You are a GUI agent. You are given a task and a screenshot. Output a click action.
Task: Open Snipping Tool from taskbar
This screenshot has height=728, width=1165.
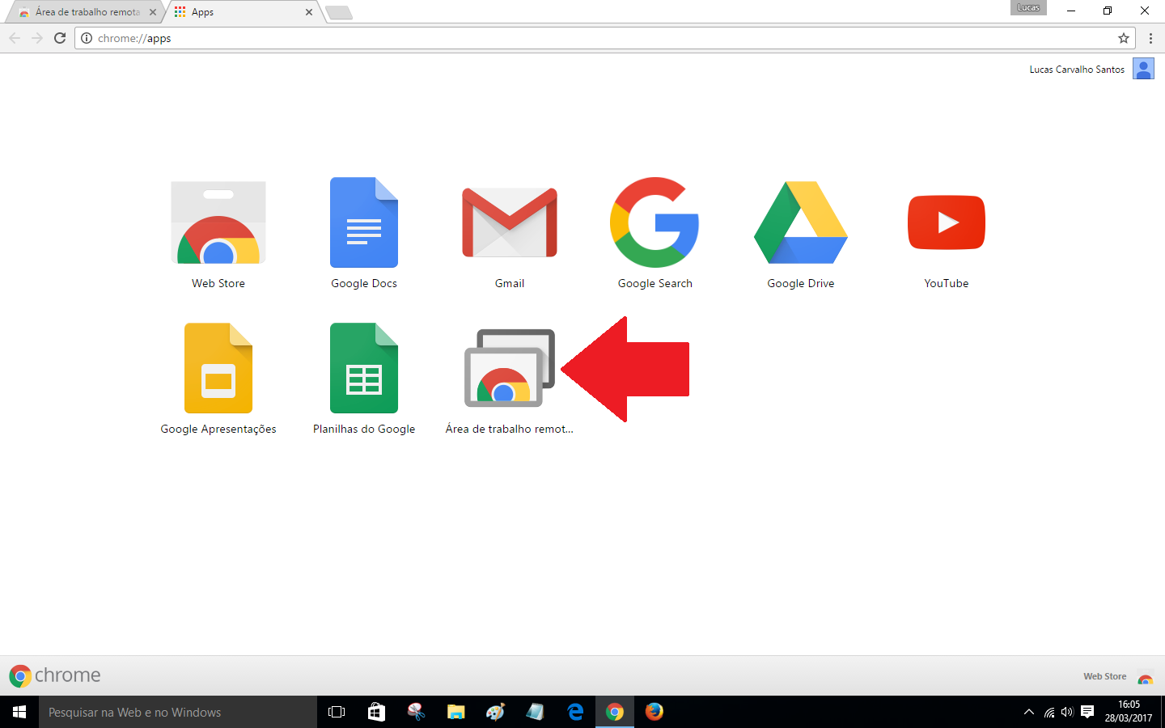click(x=416, y=712)
